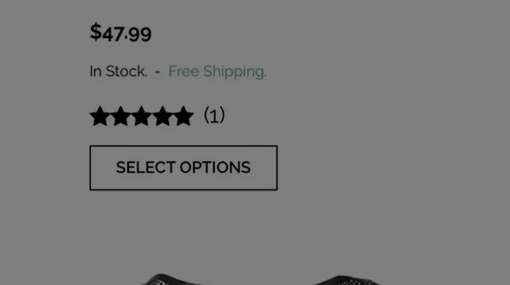Open the (1) review count
Viewport: 510px width, 285px height.
214,115
